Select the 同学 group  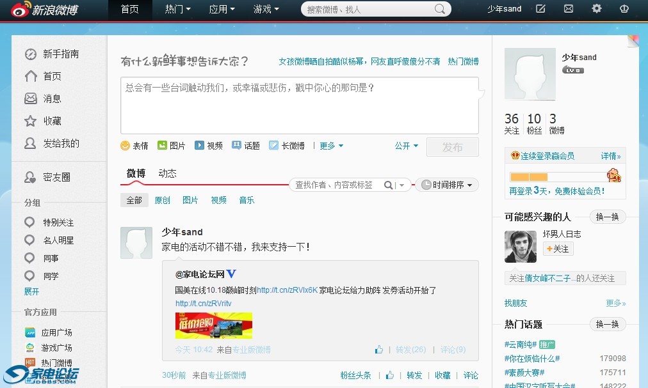(42, 276)
